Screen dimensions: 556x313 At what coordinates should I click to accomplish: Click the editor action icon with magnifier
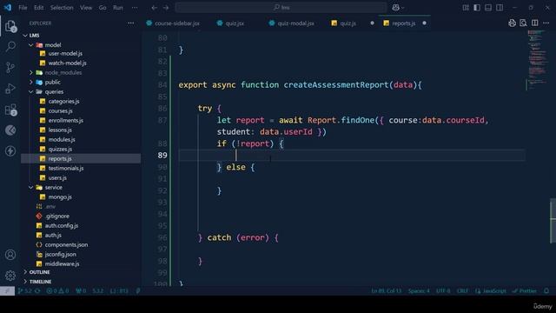pos(523,23)
